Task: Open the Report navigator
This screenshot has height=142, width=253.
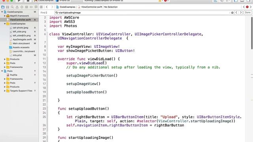Action: click(x=36, y=7)
